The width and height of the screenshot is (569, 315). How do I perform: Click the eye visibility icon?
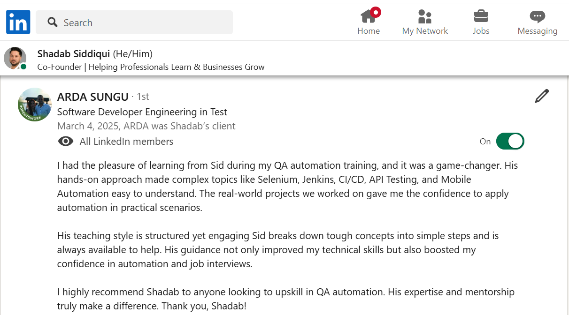click(x=66, y=142)
